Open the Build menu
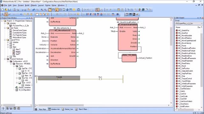204x114 pixels. coord(27,5)
